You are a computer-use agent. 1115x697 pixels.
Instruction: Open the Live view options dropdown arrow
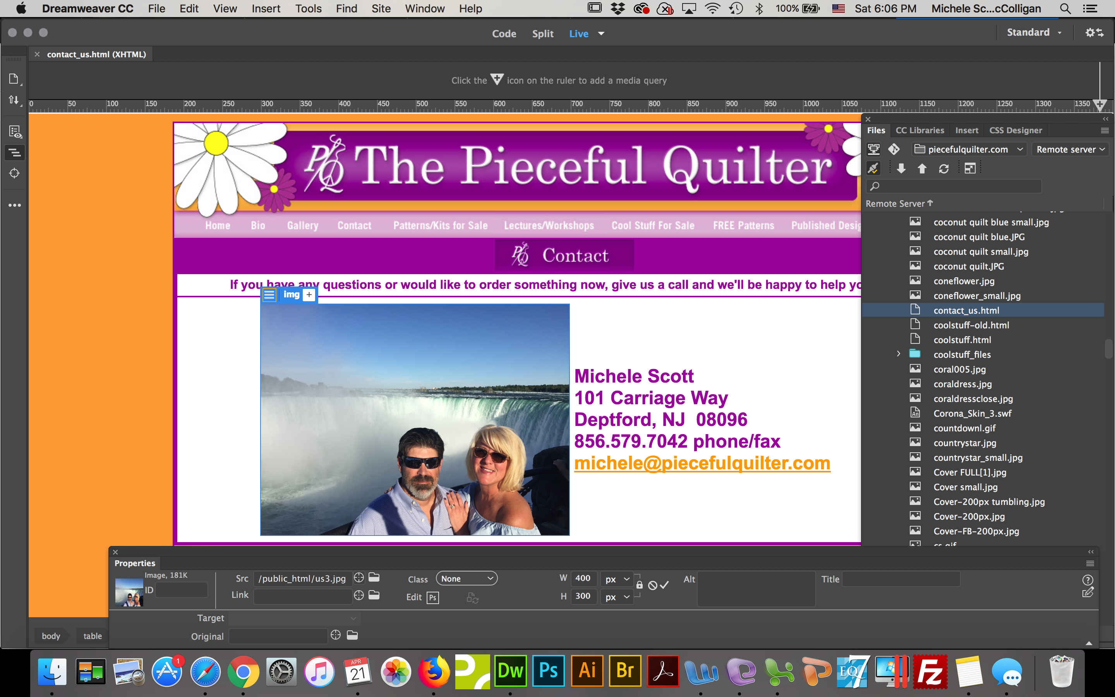tap(601, 34)
